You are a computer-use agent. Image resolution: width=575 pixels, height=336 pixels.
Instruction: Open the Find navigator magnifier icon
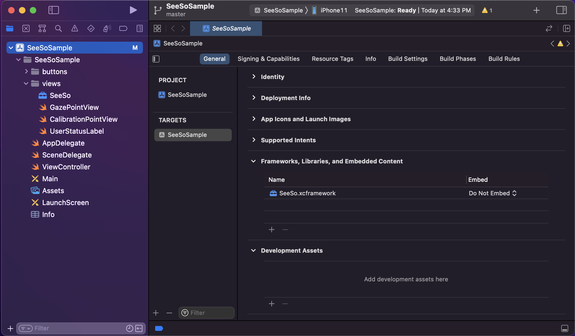point(58,28)
